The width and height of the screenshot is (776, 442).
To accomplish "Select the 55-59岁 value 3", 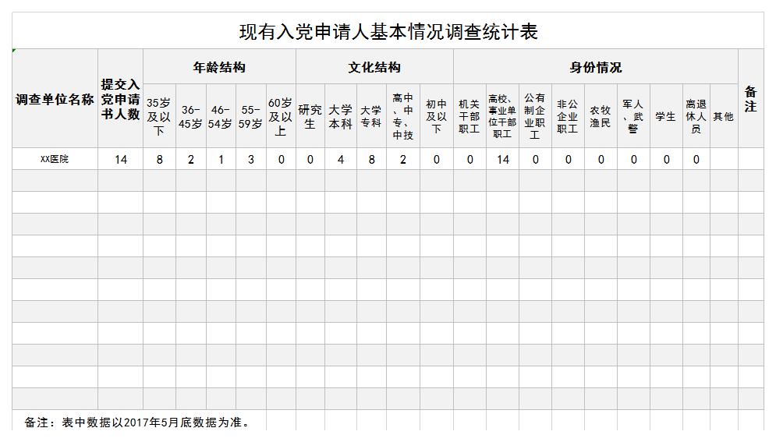I will 251,159.
